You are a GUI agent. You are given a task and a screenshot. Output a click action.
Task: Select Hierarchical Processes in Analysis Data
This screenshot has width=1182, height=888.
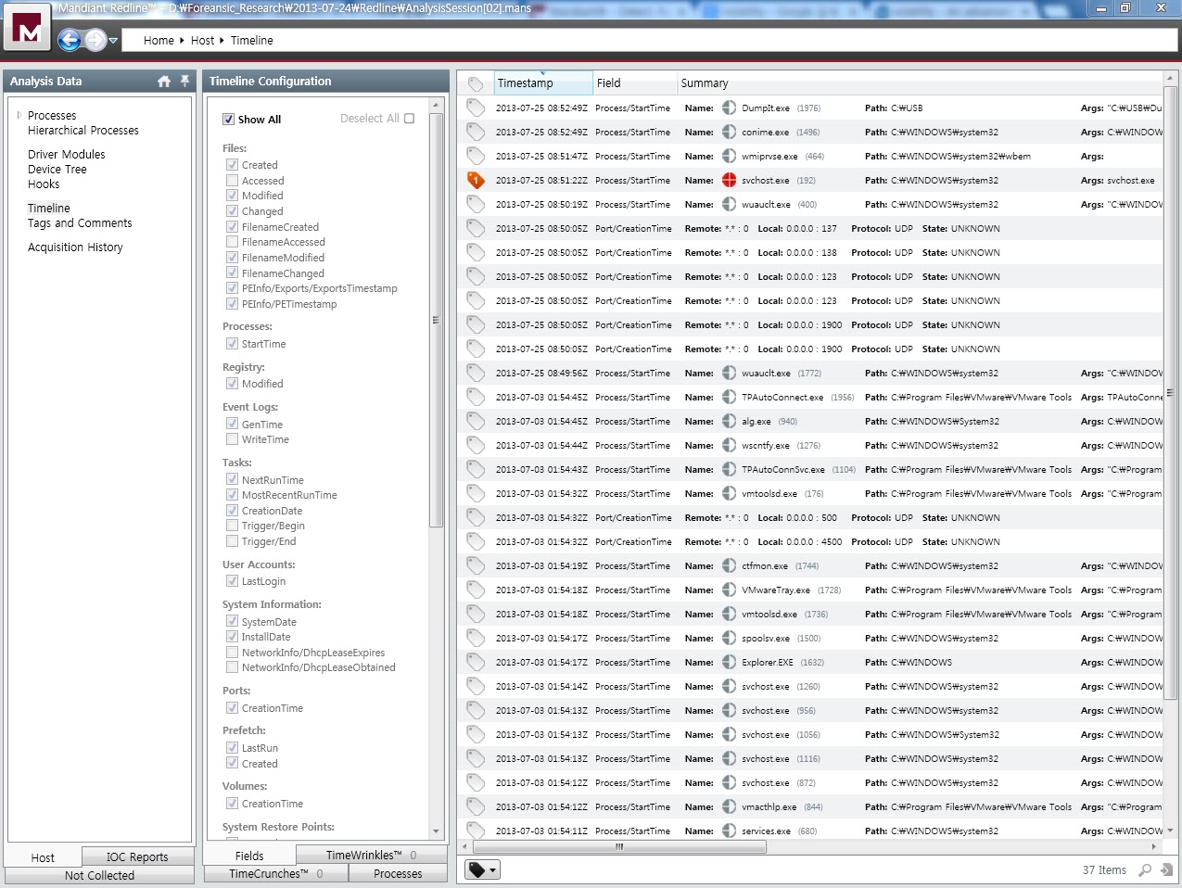[x=83, y=131]
